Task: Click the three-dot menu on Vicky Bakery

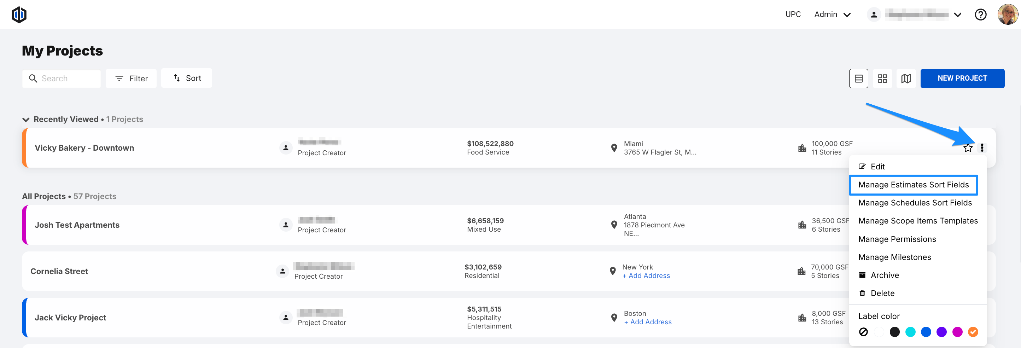Action: 982,148
